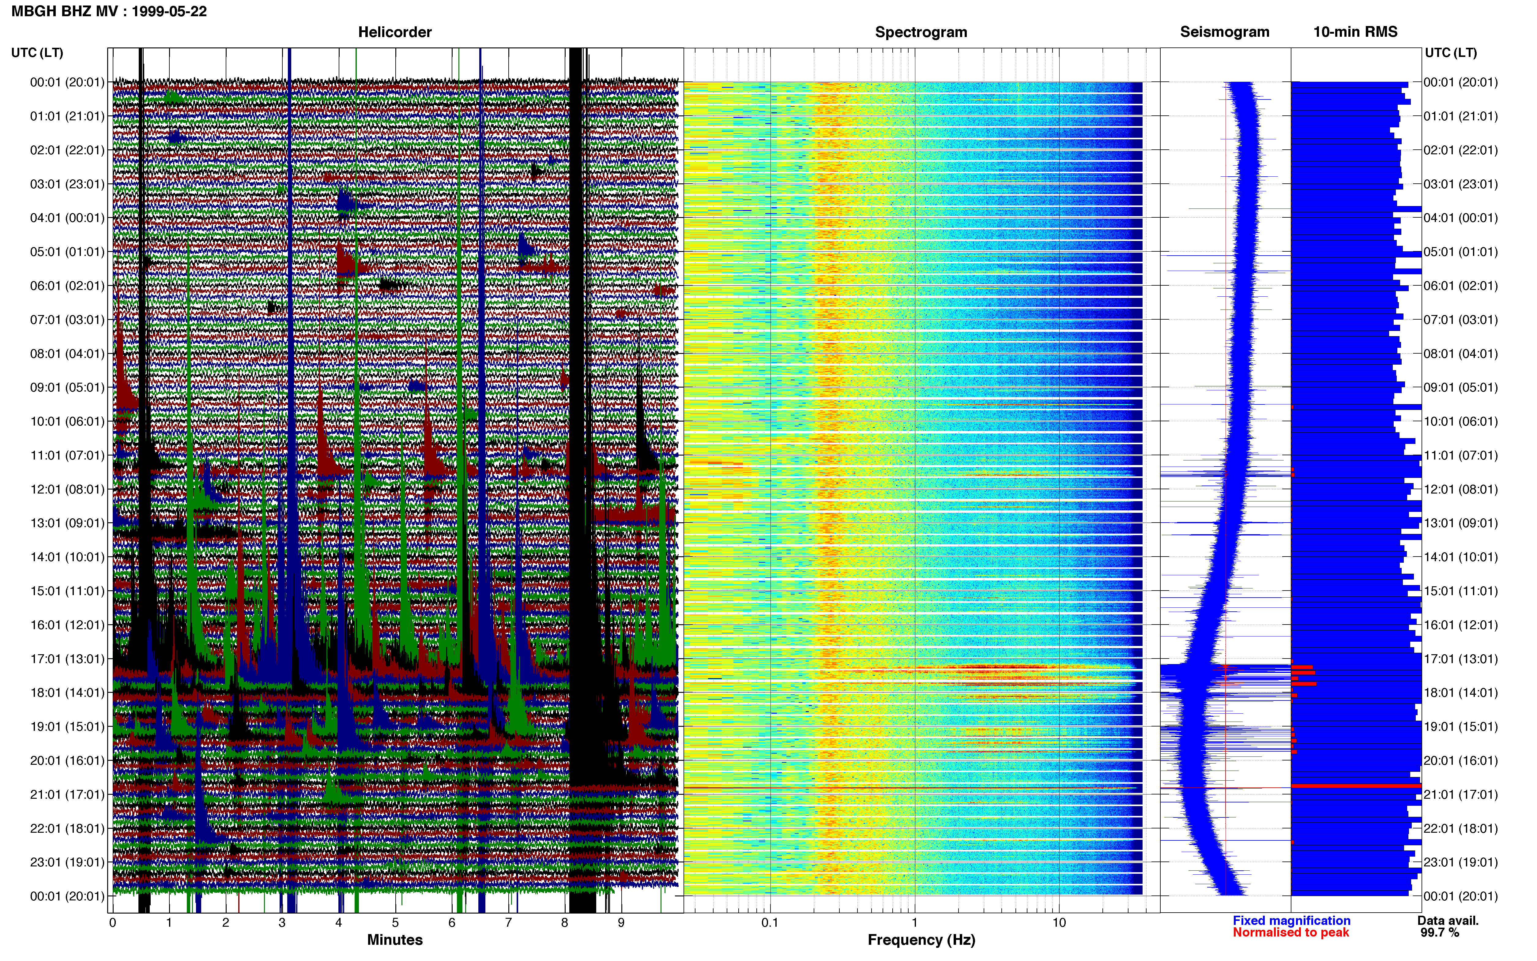Click the right '23:01 (19:01)' time label
Image resolution: width=1537 pixels, height=961 pixels.
point(1461,862)
